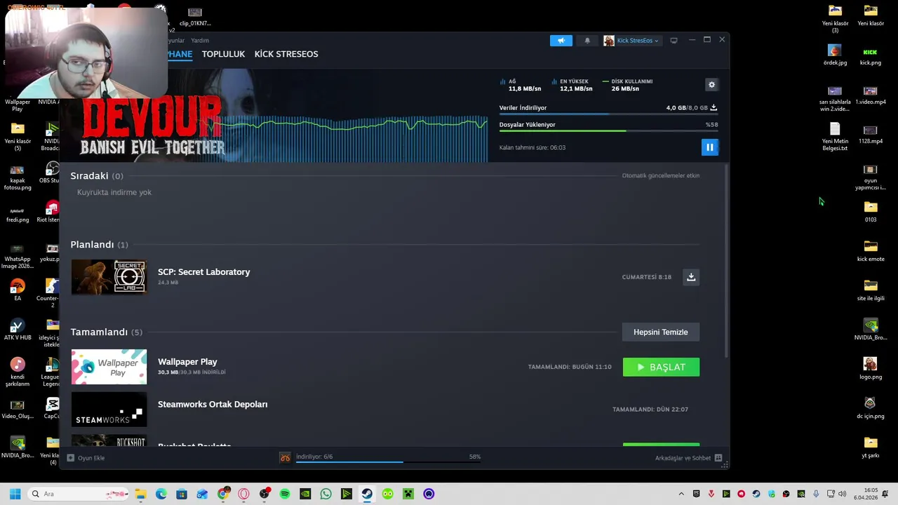The width and height of the screenshot is (898, 505).
Task: Open the KİCK STRESEOS profile tab
Action: click(x=286, y=54)
